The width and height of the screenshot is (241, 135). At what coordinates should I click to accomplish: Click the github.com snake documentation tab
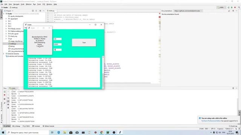[187, 11]
